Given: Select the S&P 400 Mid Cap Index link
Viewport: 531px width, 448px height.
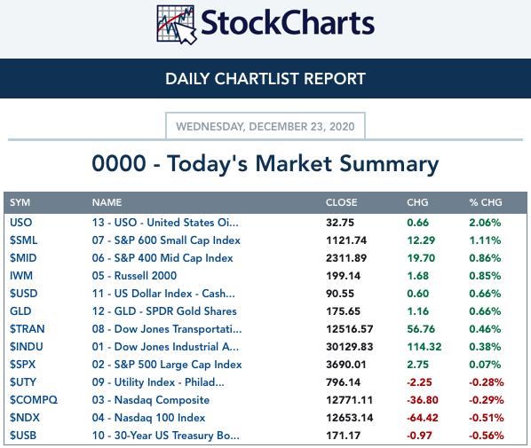Looking at the screenshot, I should click(x=162, y=258).
